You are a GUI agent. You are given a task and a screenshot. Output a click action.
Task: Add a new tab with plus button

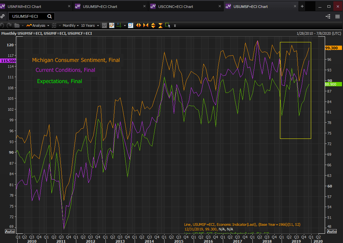302,6
